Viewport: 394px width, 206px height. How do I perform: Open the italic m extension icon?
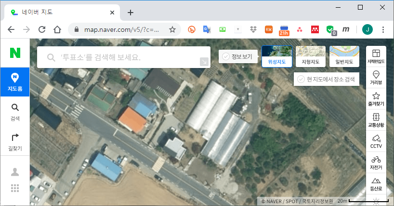(x=346, y=29)
